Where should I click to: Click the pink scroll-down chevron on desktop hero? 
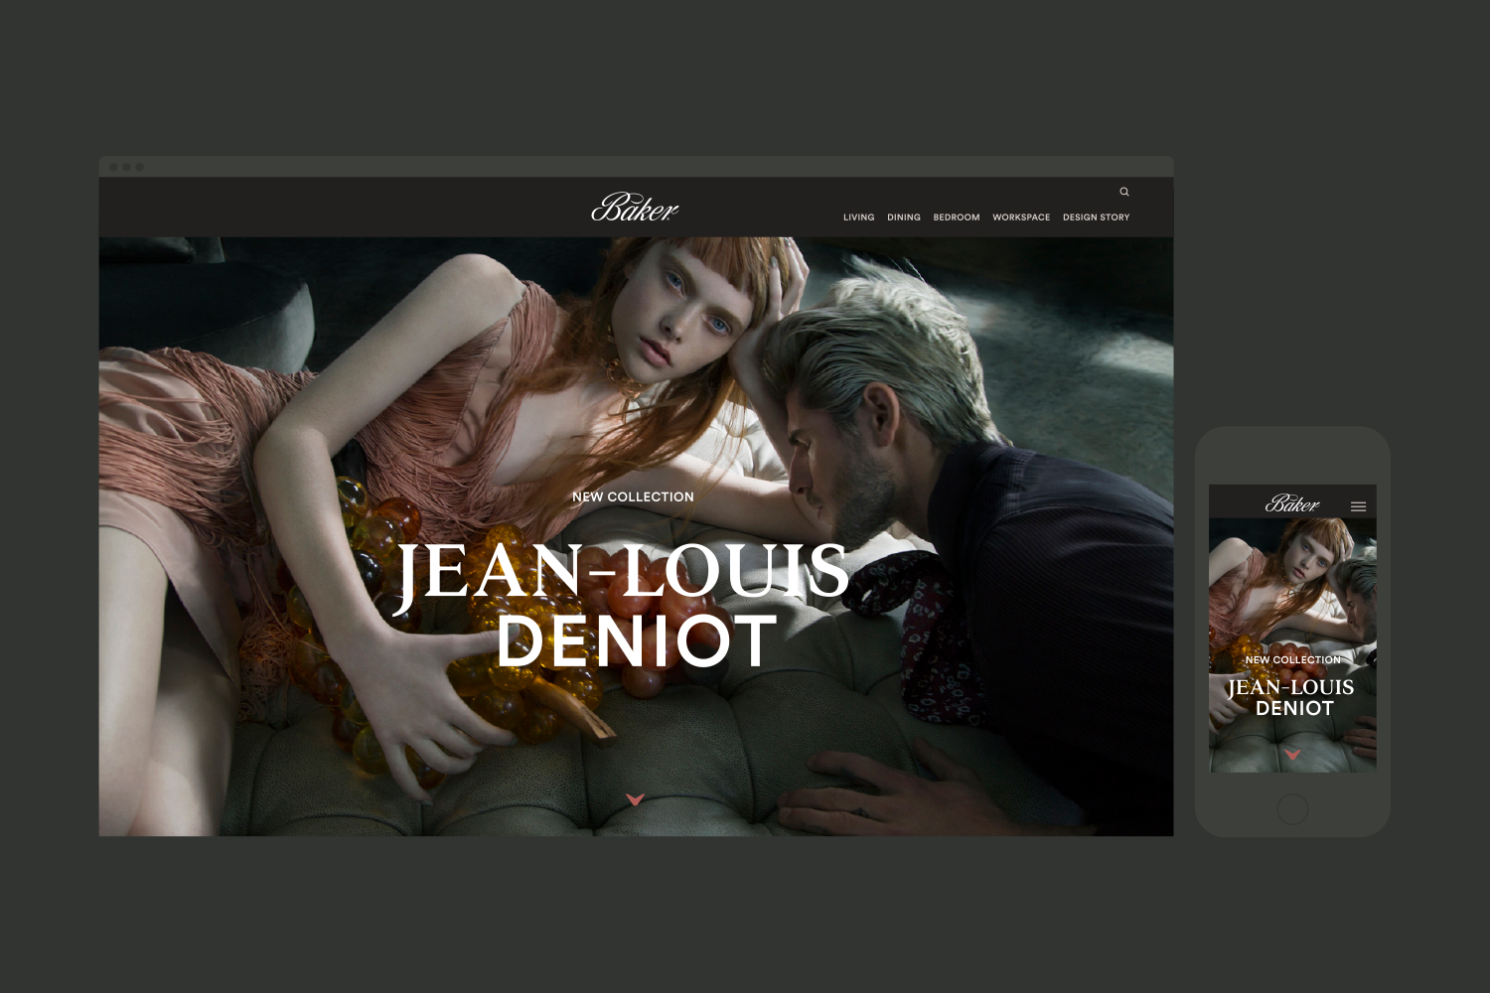(x=636, y=799)
